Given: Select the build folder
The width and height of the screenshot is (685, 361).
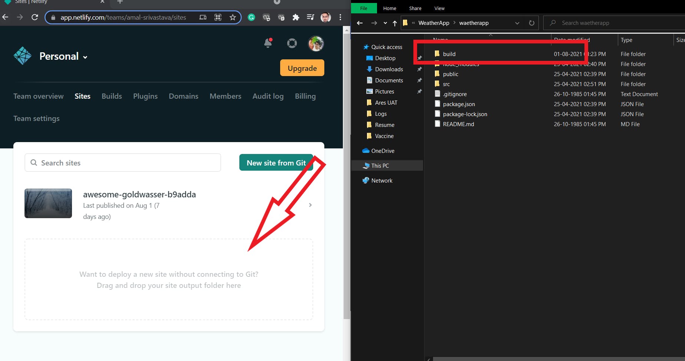Looking at the screenshot, I should 449,54.
